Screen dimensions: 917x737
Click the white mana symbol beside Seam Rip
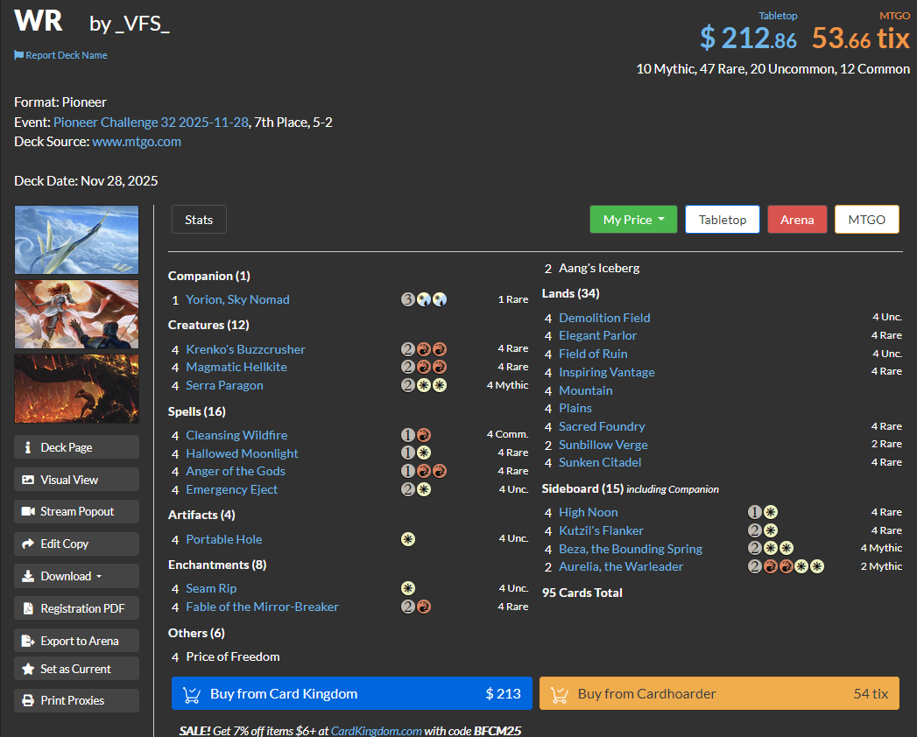coord(408,588)
